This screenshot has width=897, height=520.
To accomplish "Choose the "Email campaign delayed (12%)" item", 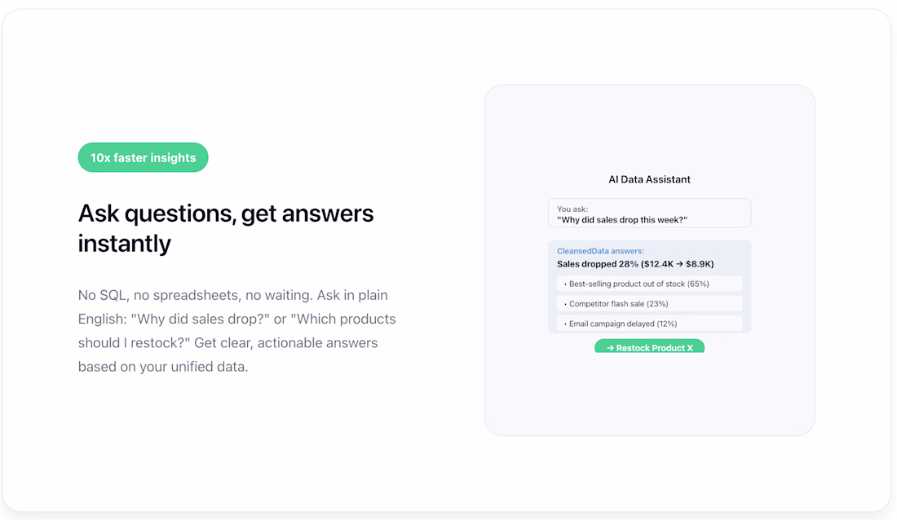I will click(622, 324).
